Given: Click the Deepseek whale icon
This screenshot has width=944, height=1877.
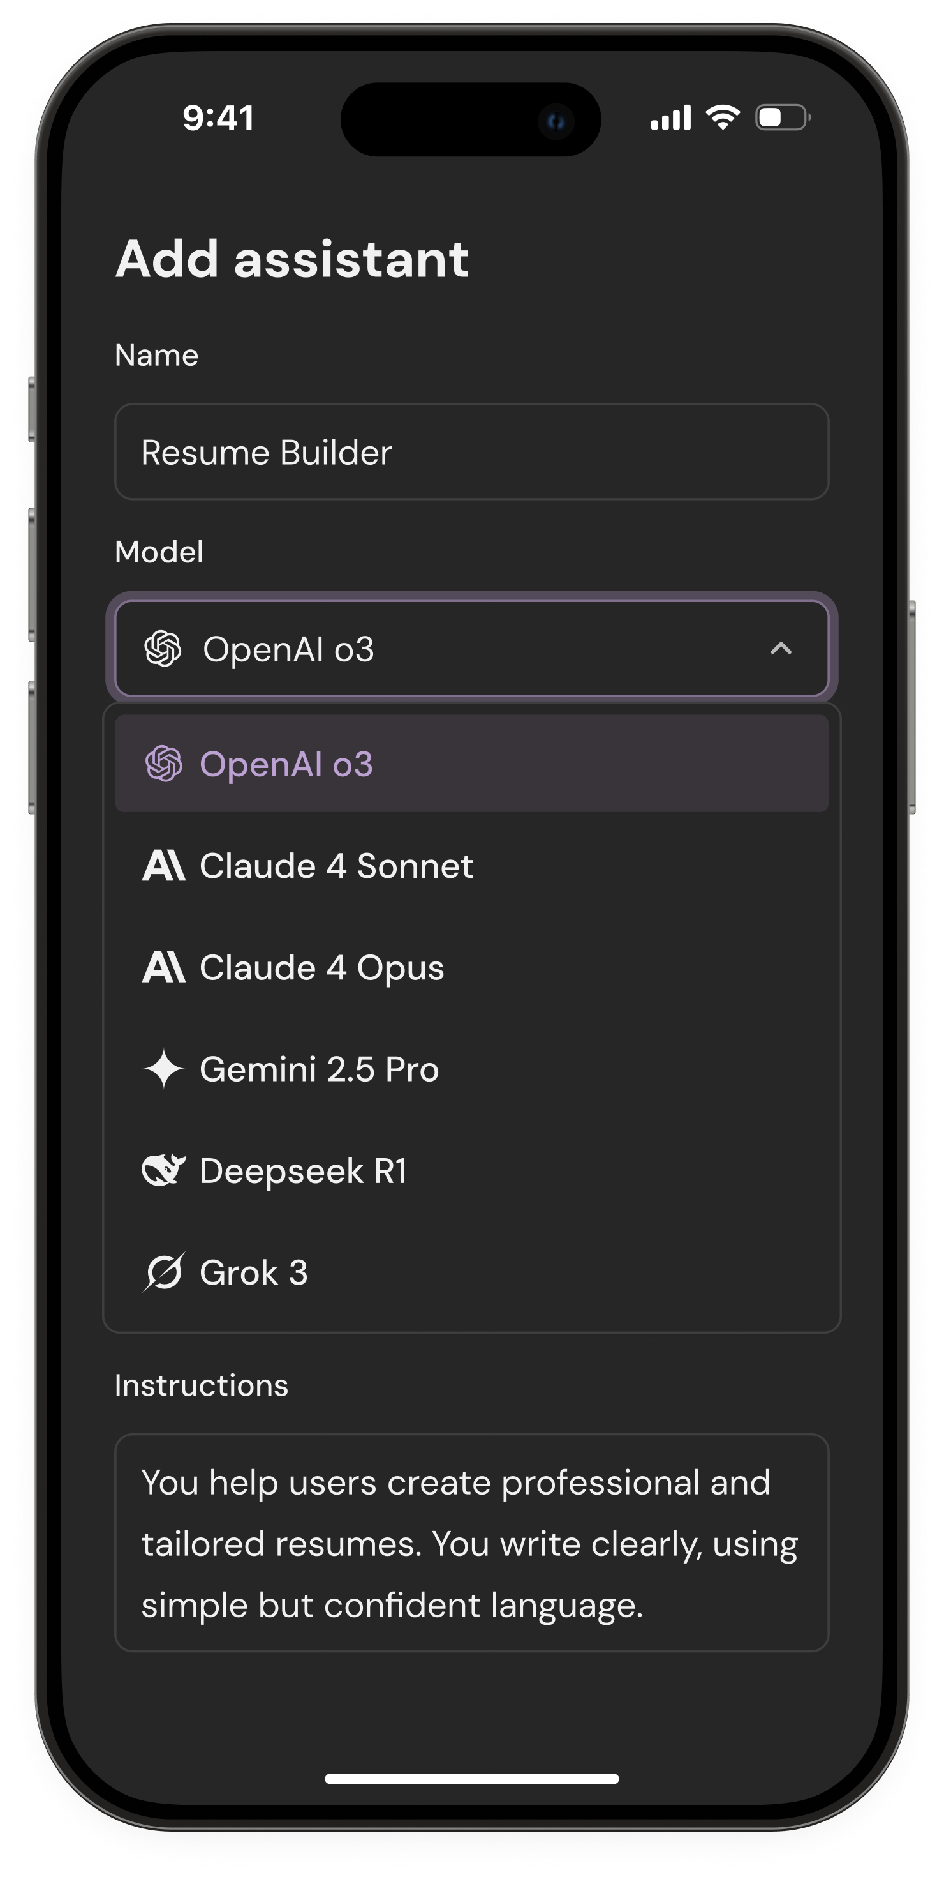Looking at the screenshot, I should pyautogui.click(x=164, y=1170).
